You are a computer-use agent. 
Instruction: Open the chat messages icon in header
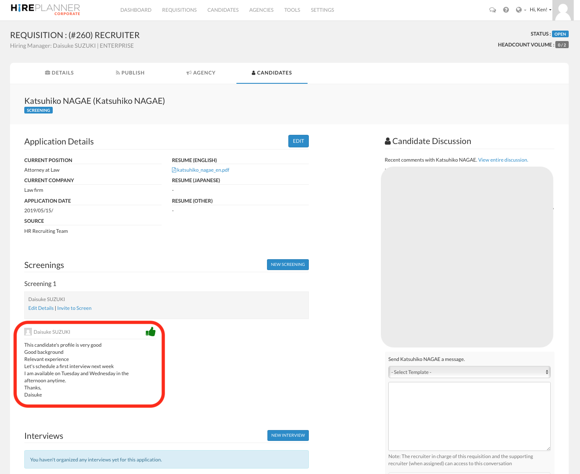point(493,10)
